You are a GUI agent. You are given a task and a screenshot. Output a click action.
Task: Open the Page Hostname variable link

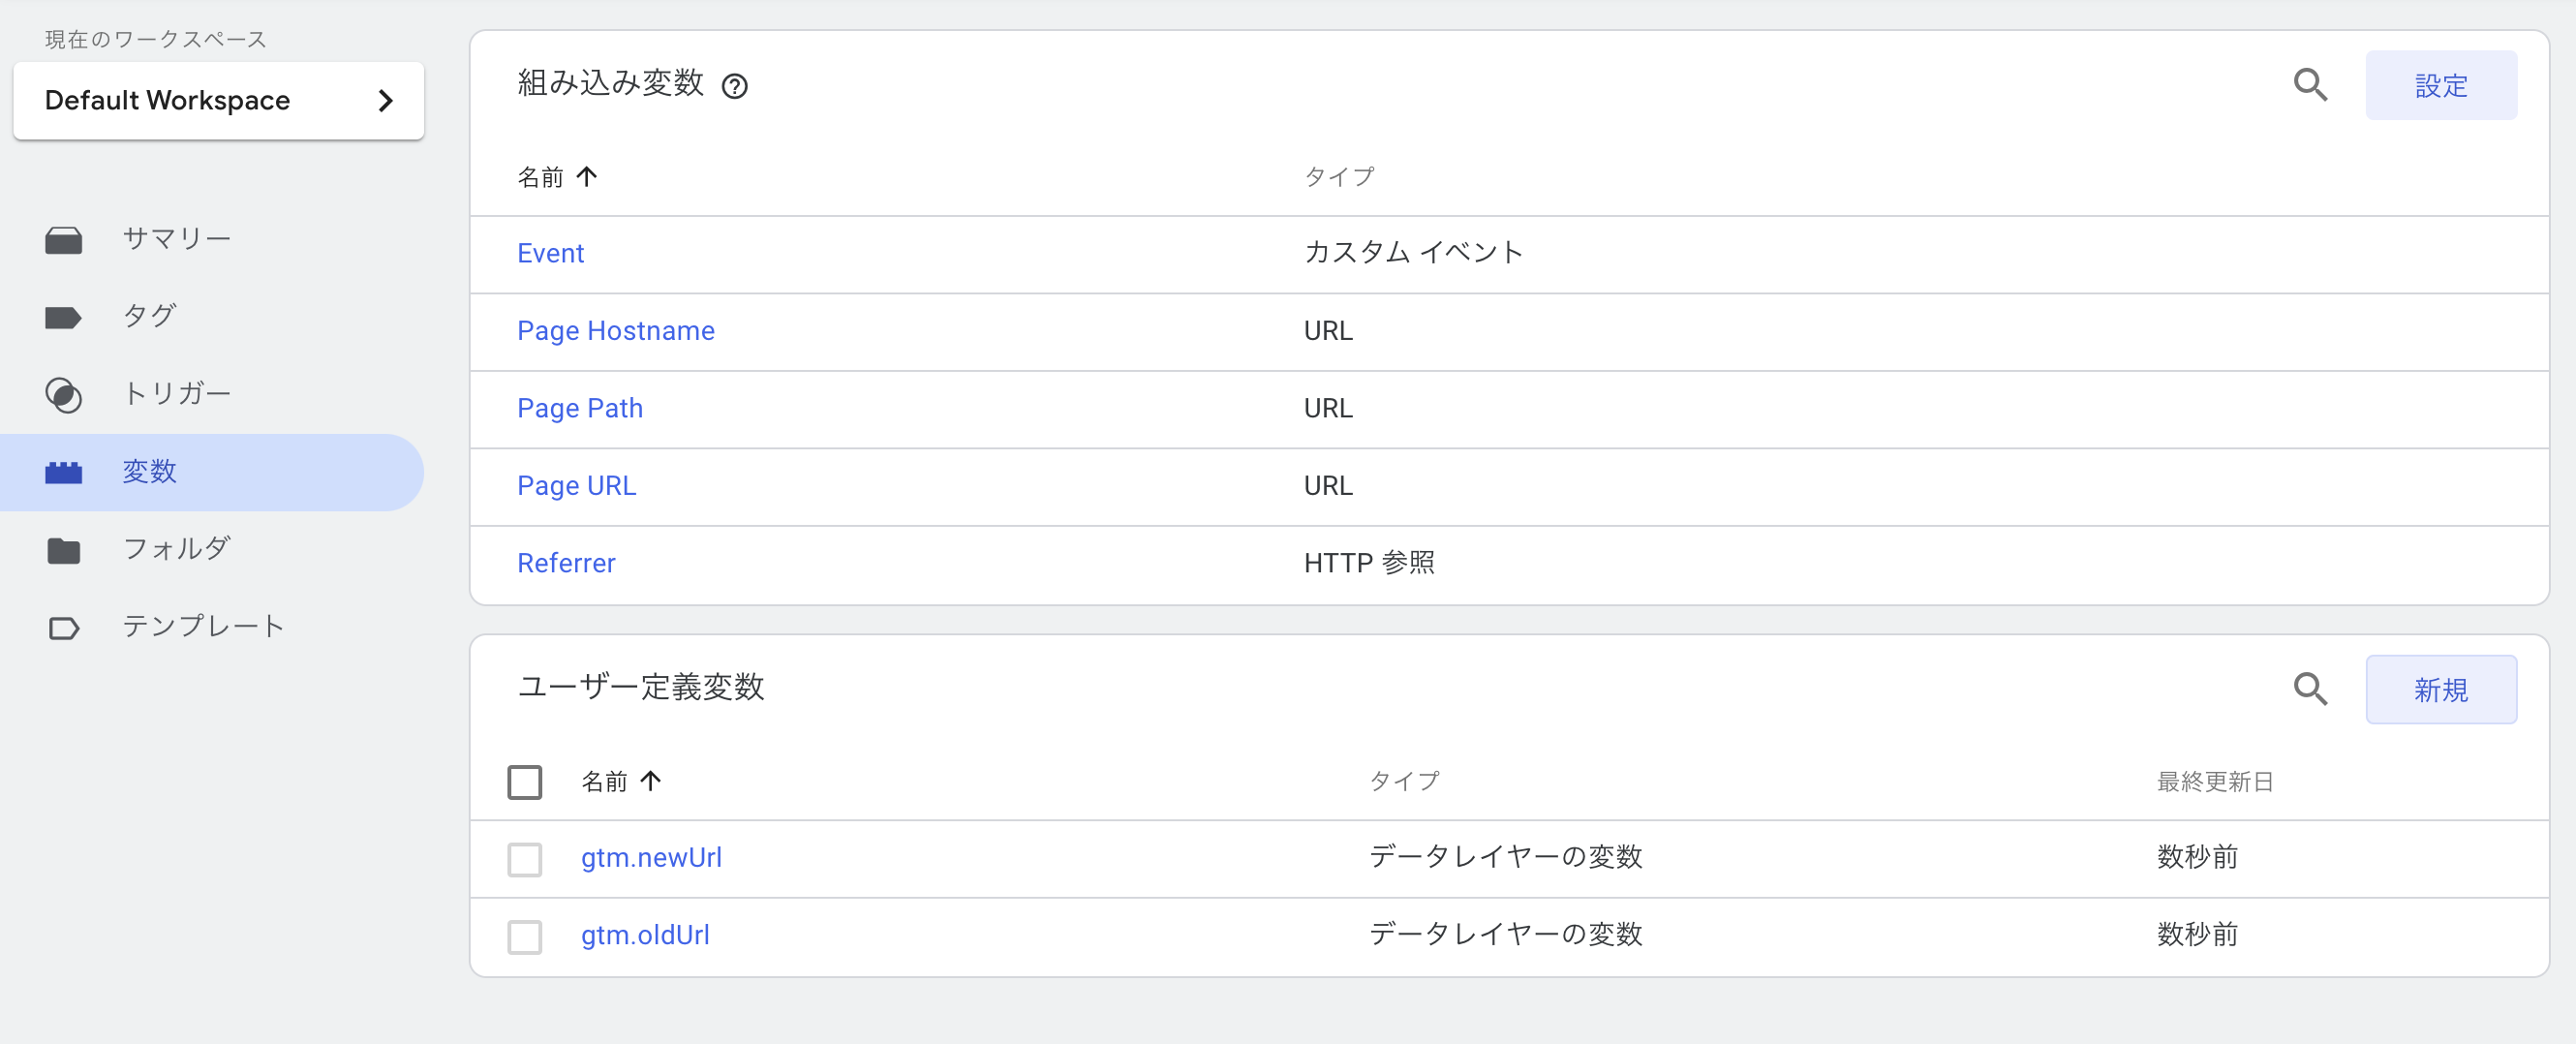[x=615, y=331]
